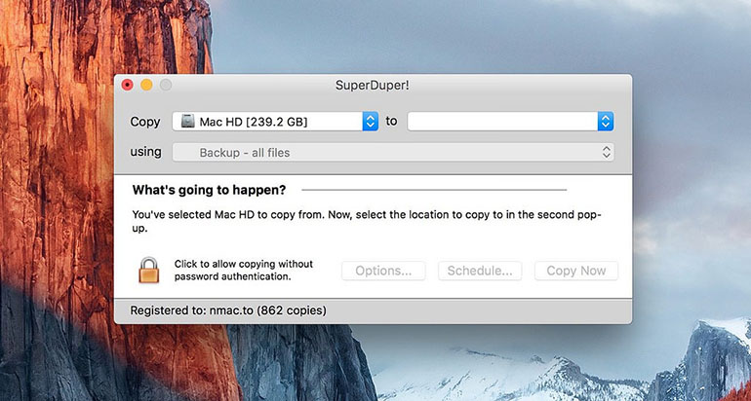The width and height of the screenshot is (751, 401).
Task: Click the Mac HD drive icon in source popup
Action: 187,122
